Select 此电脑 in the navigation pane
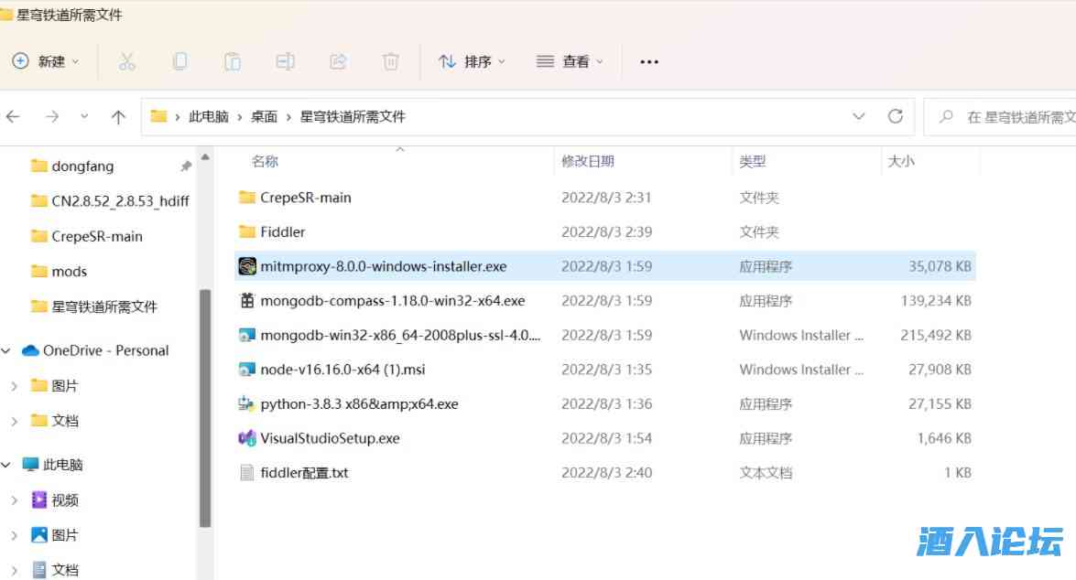Viewport: 1076px width, 580px height. click(x=53, y=465)
